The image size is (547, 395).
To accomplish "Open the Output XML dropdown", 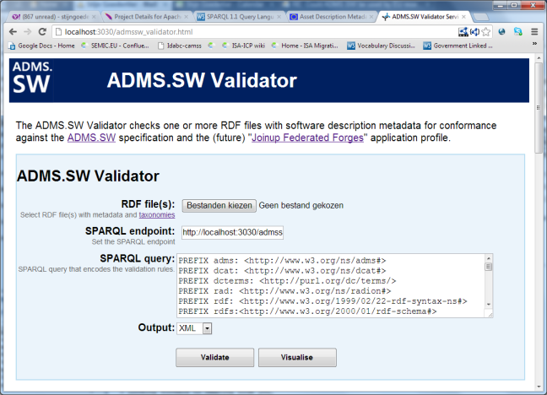I will tap(194, 328).
